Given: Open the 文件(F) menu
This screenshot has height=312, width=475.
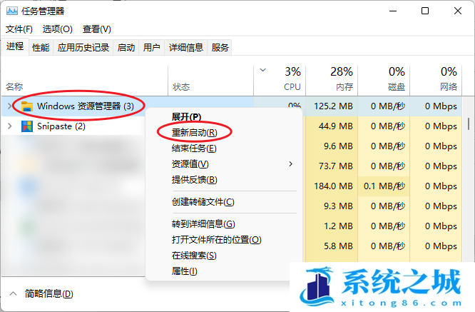Looking at the screenshot, I should [x=19, y=29].
